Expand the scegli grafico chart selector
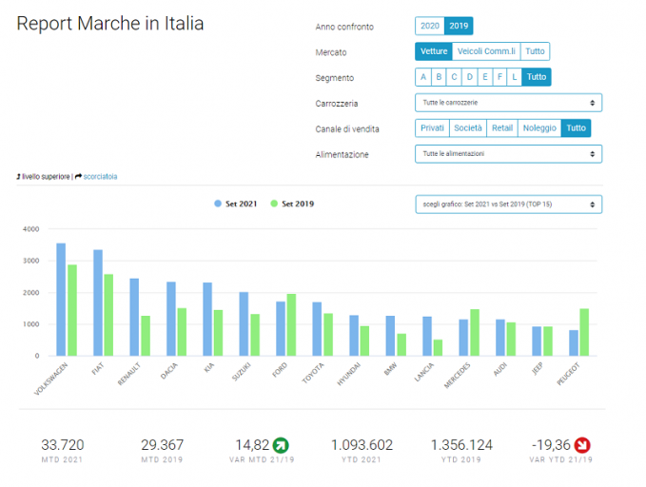This screenshot has width=646, height=487. click(x=508, y=205)
